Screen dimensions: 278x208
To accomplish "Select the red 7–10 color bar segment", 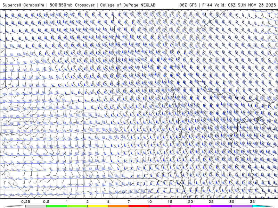I will (x=139, y=206).
